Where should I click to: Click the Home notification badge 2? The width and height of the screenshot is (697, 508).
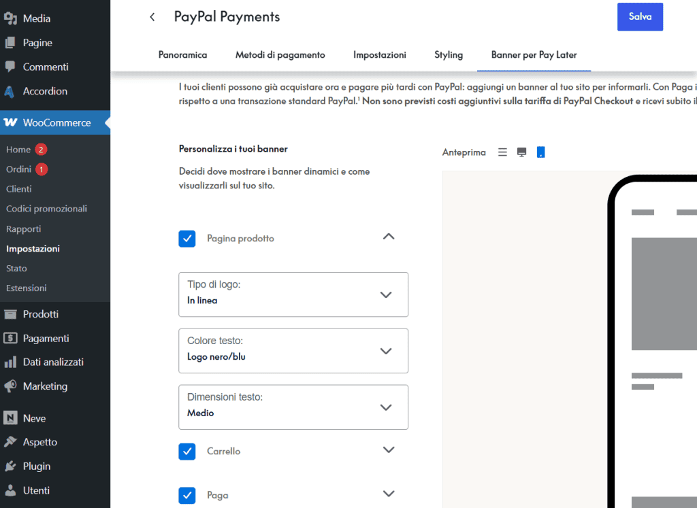pos(41,150)
